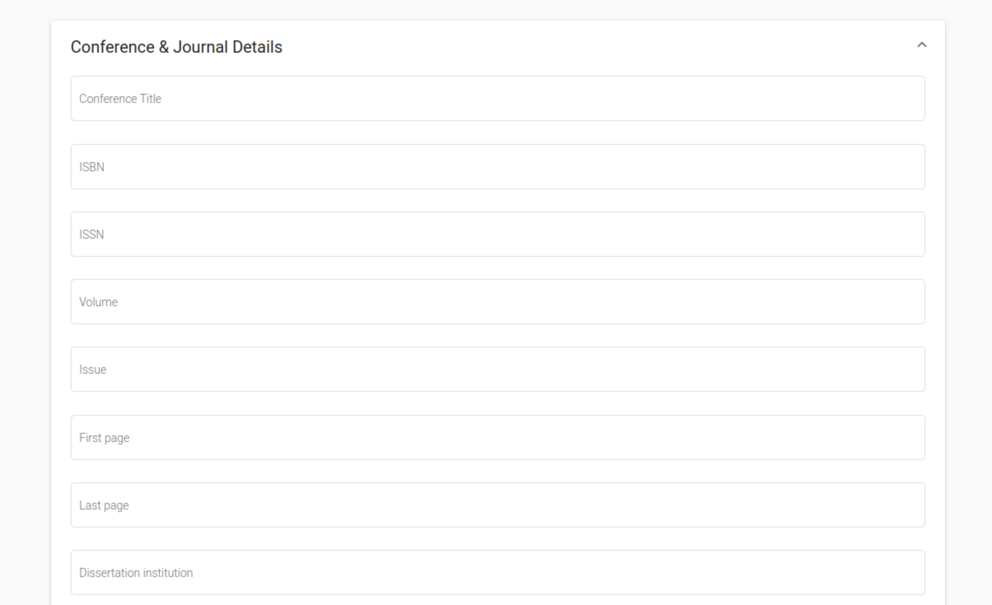The height and width of the screenshot is (605, 992).
Task: Focus the First page input
Action: (x=497, y=437)
